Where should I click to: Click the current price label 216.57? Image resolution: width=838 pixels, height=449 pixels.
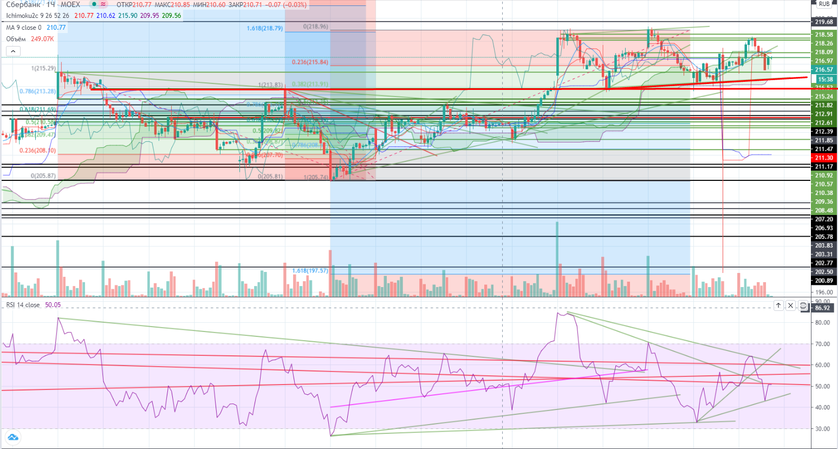point(824,70)
